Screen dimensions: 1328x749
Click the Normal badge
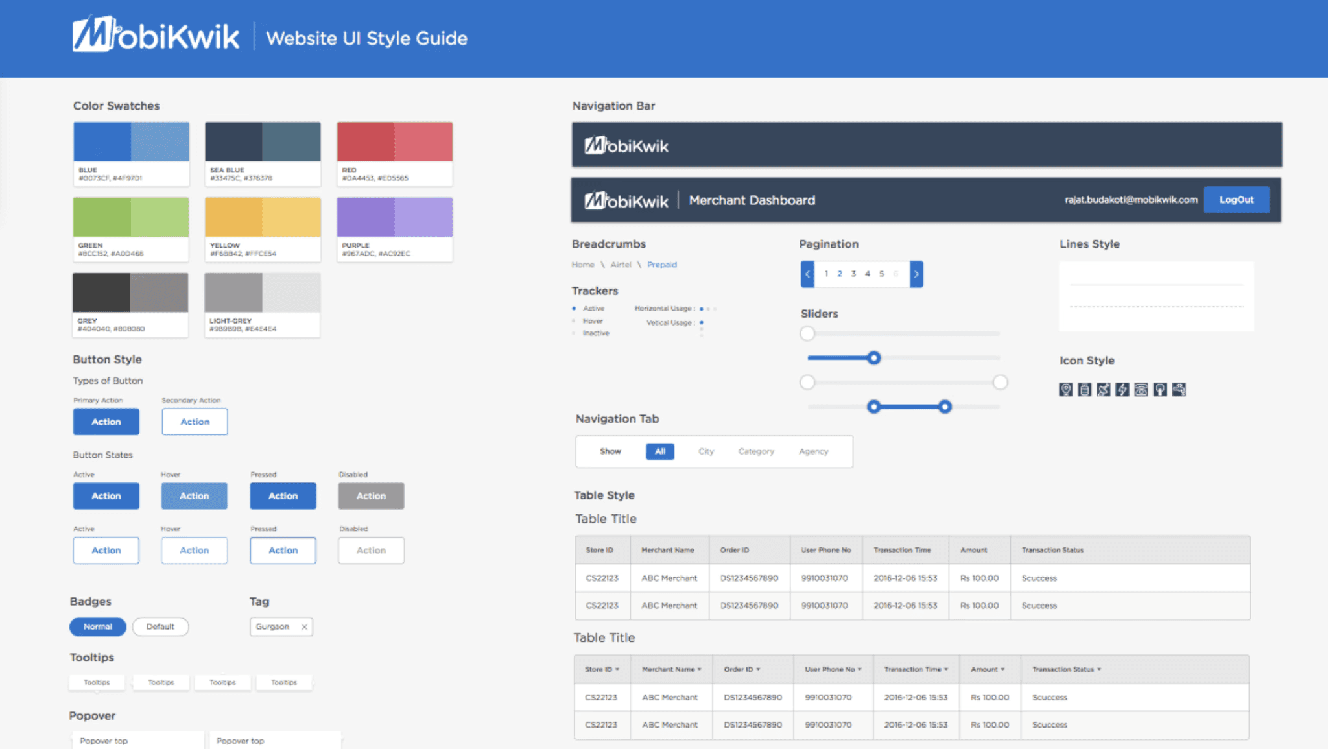click(x=98, y=626)
